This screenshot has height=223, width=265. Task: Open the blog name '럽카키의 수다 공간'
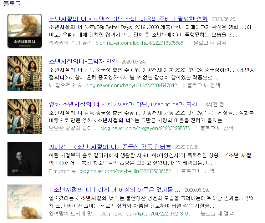pyautogui.click(x=70, y=43)
